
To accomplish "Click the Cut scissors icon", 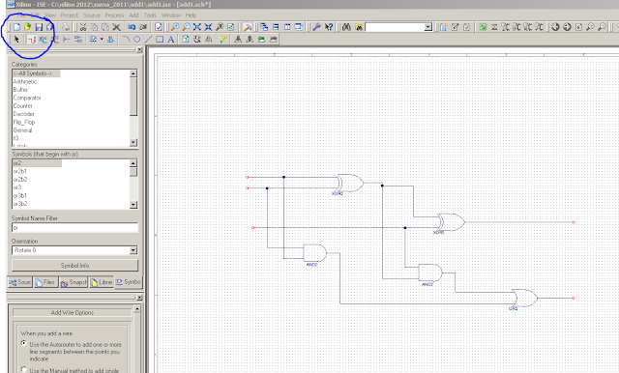I will coord(83,27).
